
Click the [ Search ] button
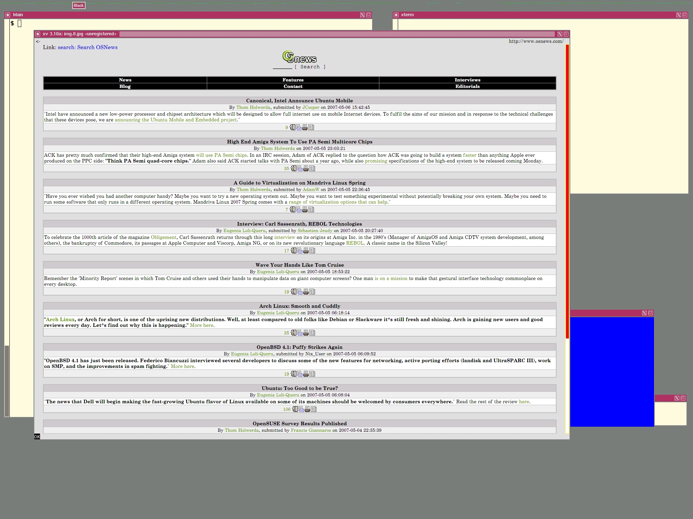tap(310, 67)
